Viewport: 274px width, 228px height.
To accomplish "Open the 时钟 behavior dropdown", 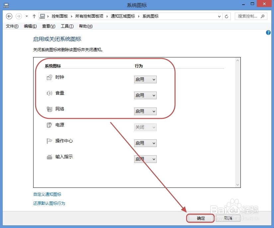I will tap(145, 79).
